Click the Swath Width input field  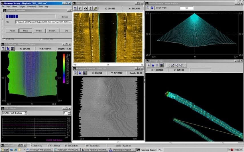click(x=187, y=8)
